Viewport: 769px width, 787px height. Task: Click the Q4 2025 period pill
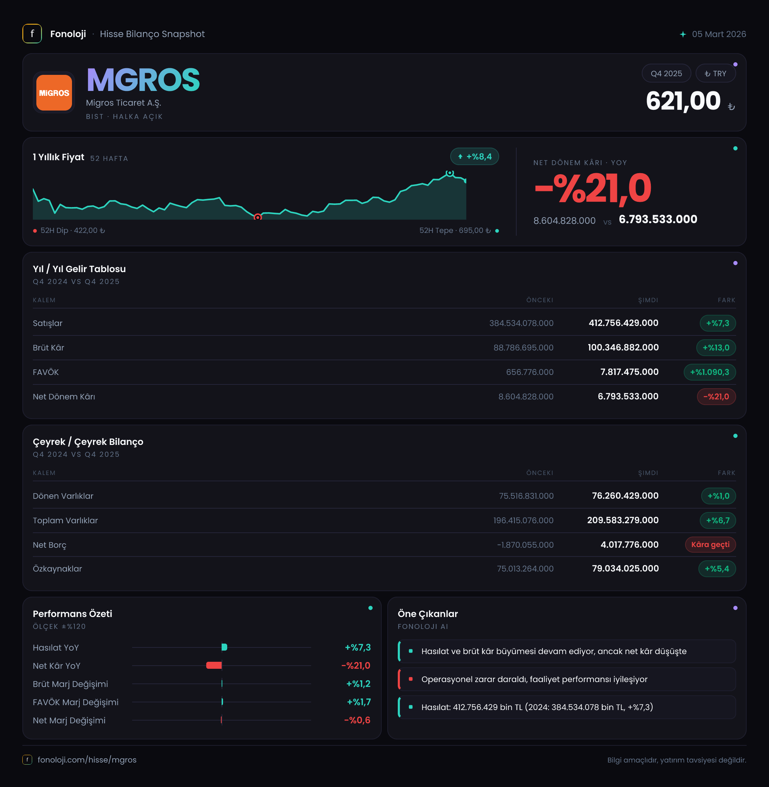[x=666, y=73]
